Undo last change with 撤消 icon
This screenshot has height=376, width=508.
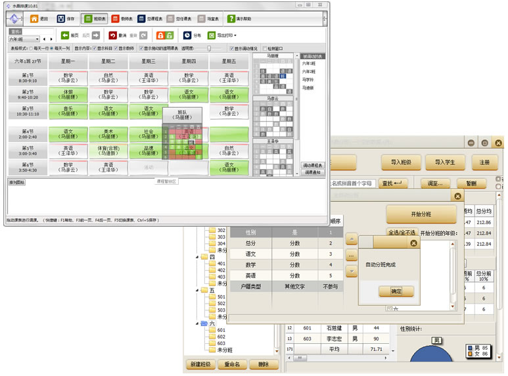pos(113,35)
